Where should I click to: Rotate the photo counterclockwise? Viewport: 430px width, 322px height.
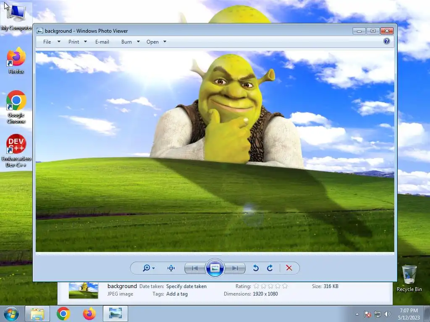(256, 268)
